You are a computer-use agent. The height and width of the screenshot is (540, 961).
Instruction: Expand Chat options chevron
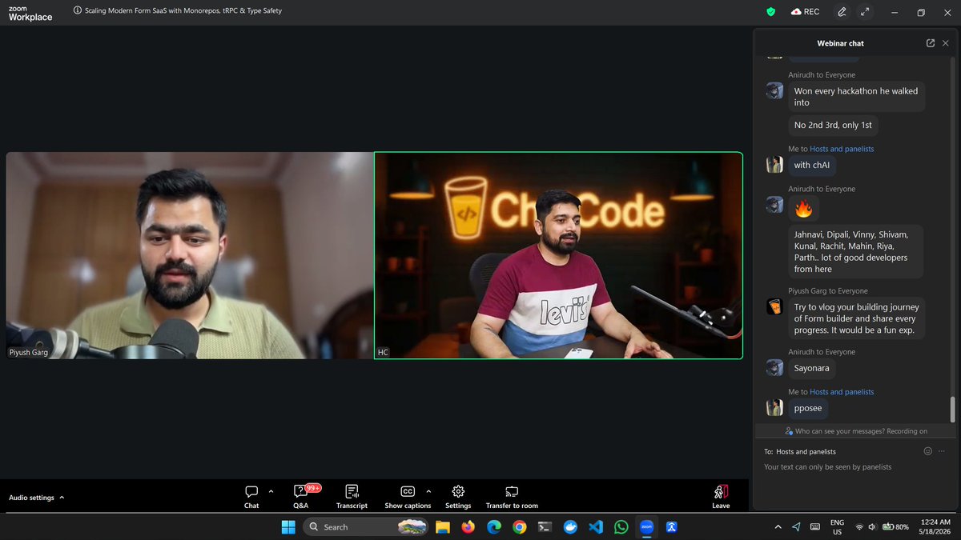point(271,491)
